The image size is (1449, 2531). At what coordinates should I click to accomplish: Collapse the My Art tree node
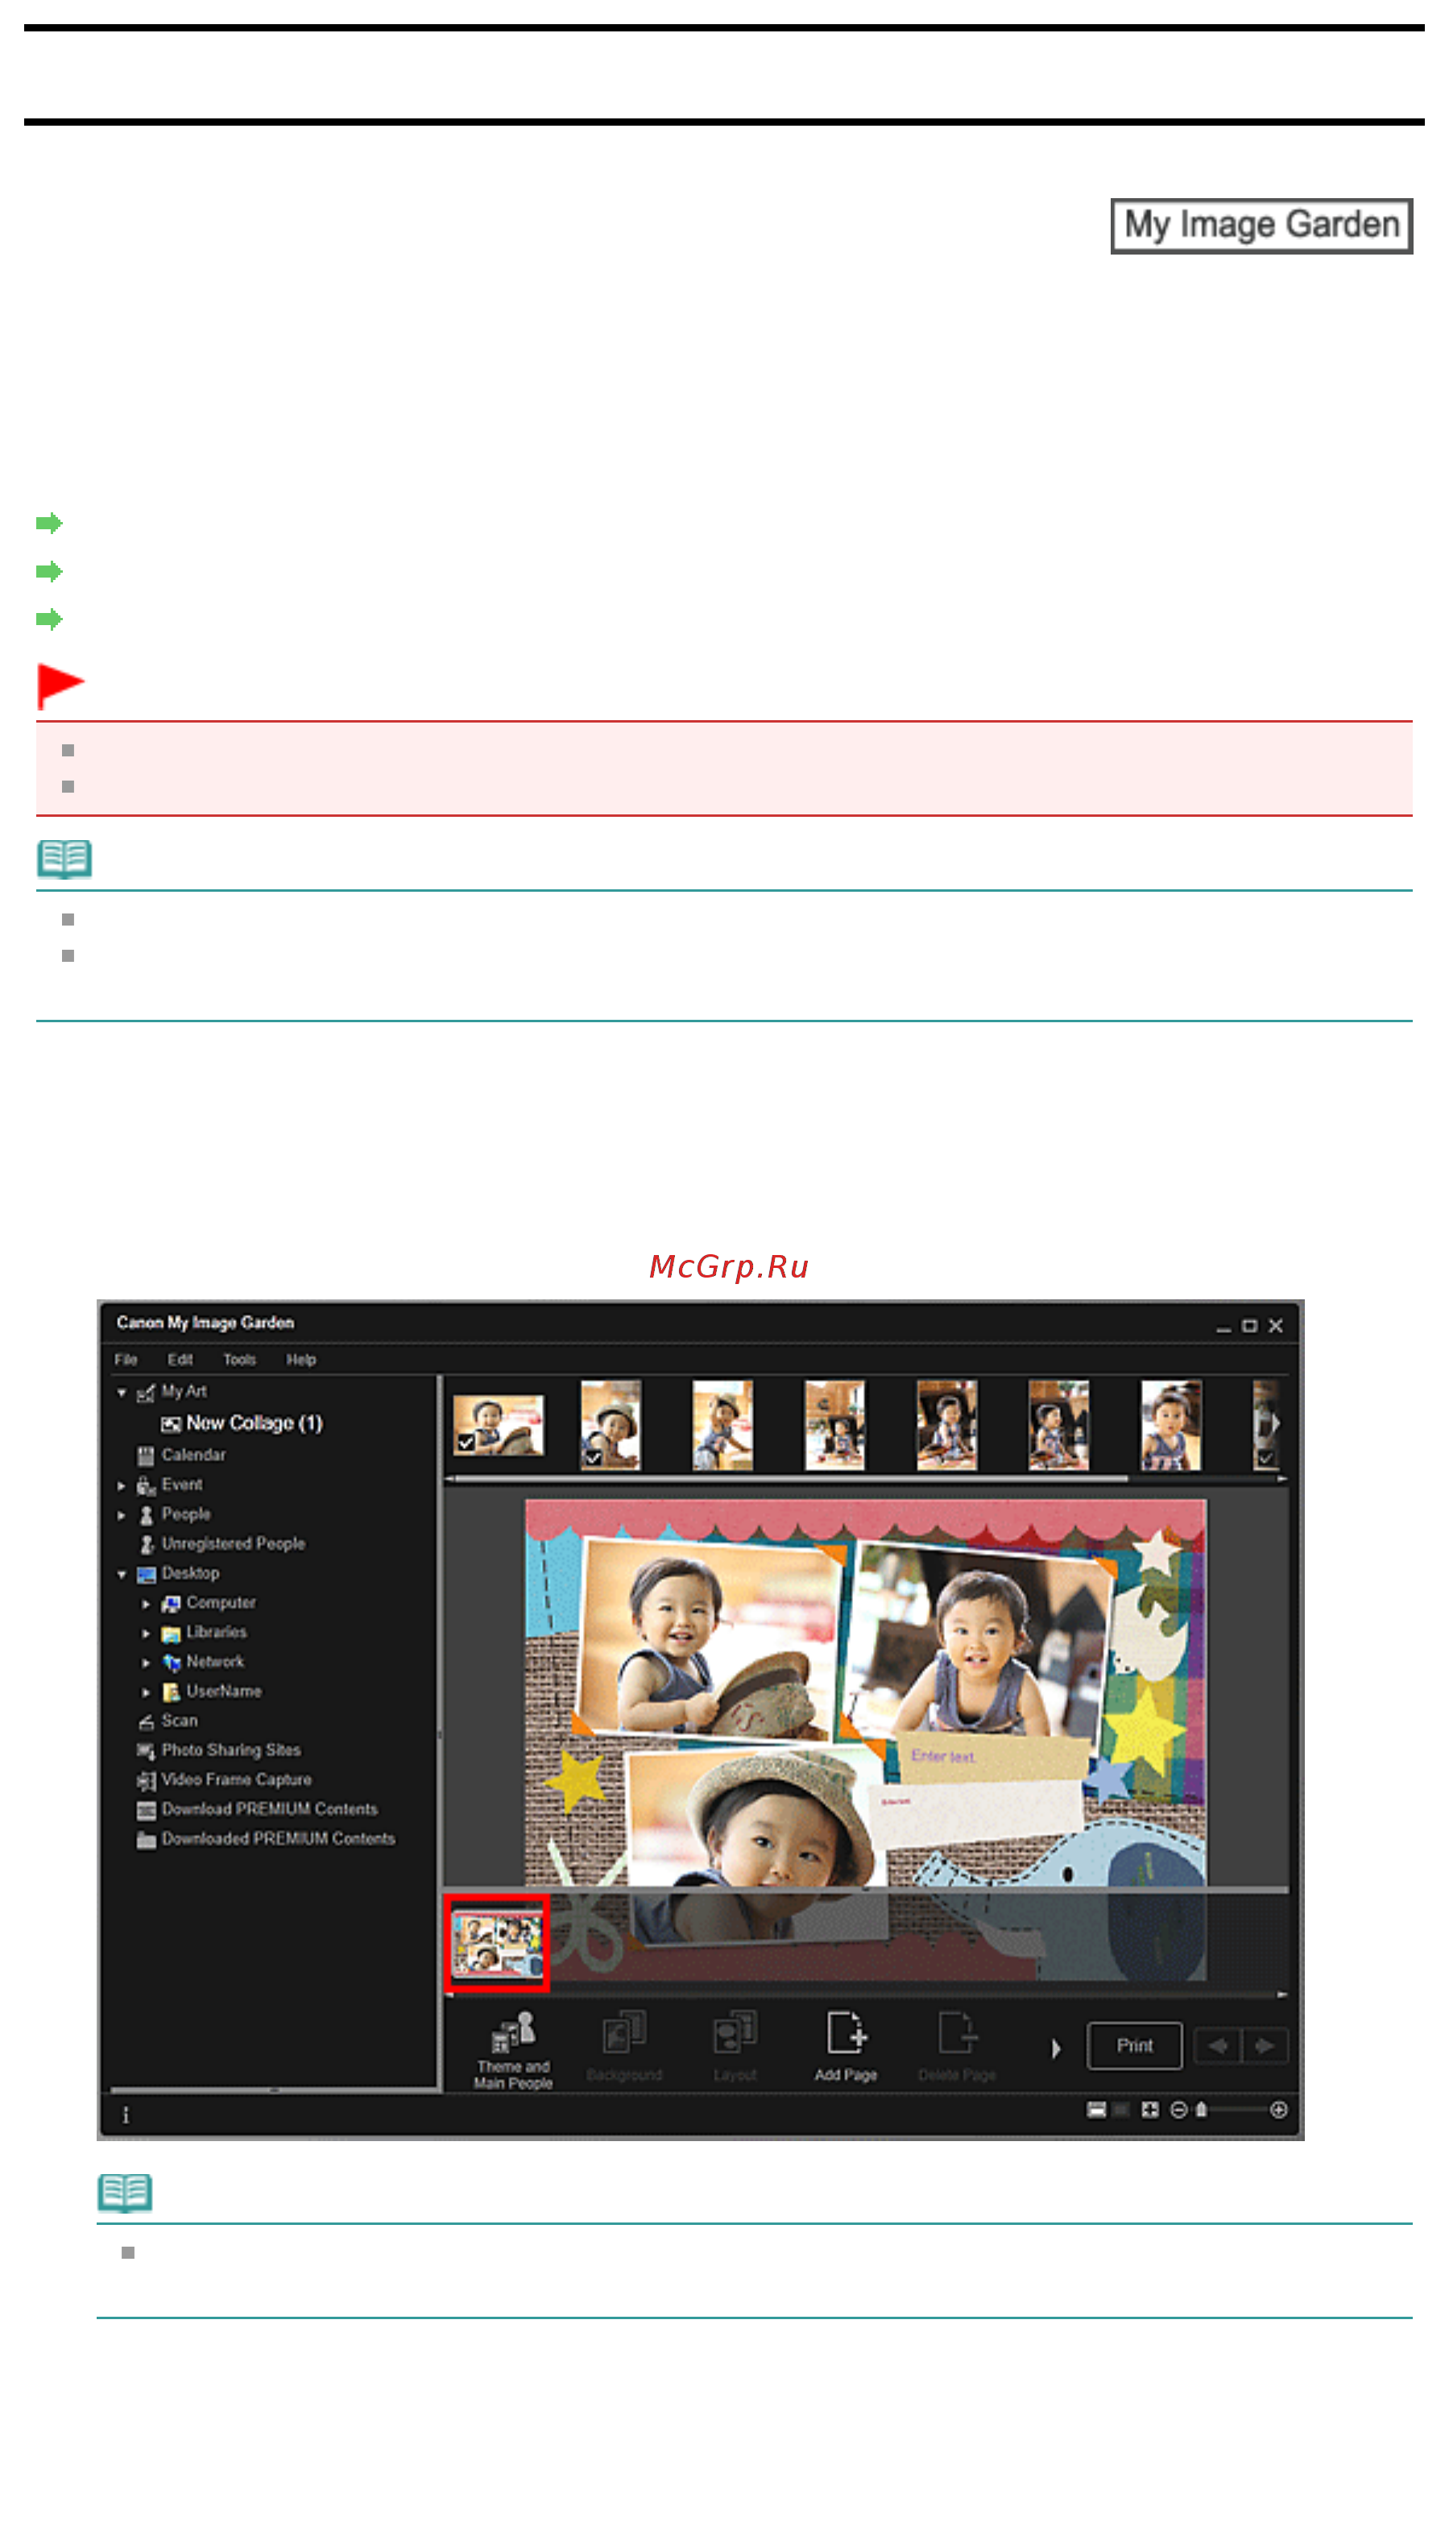(122, 1393)
